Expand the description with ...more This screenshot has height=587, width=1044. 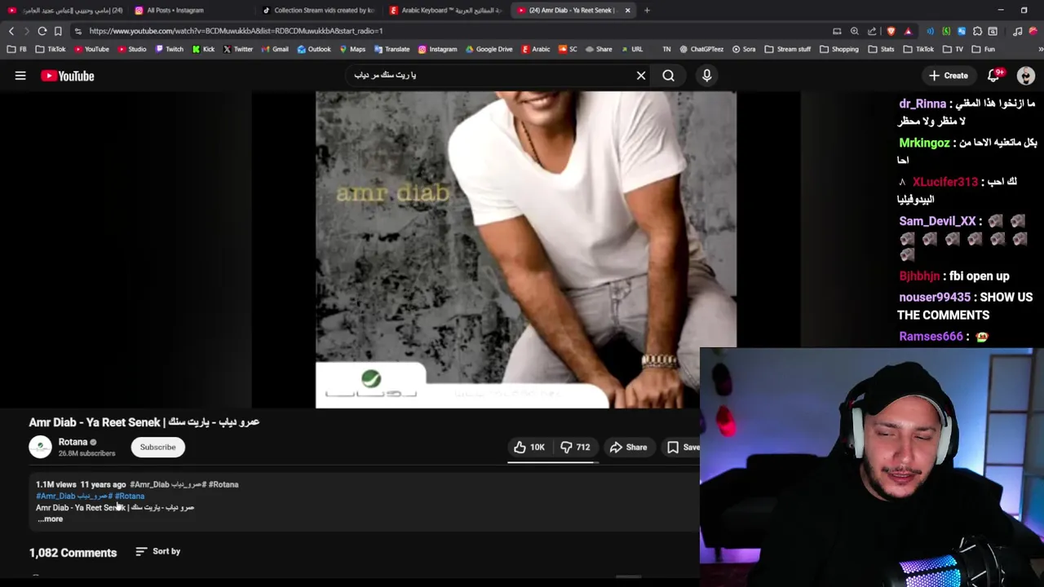(50, 519)
